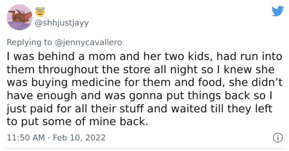Screen dimensions: 289x151
Task: Select the Feb 10, 2022 date
Action: (79, 138)
